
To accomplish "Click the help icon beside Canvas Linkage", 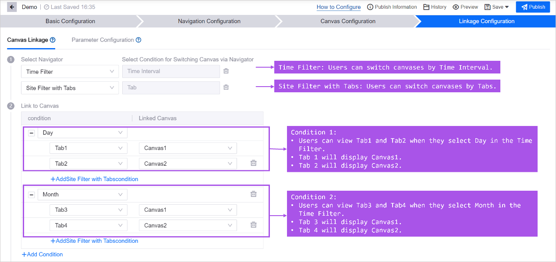I will tap(53, 40).
